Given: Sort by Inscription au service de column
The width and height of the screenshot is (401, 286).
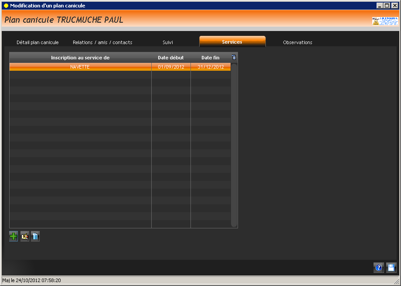Looking at the screenshot, I should (x=80, y=58).
